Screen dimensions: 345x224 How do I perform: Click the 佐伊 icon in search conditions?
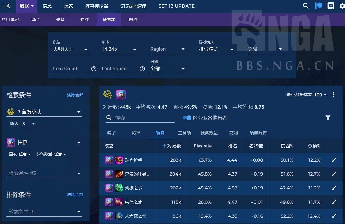coord(11,142)
